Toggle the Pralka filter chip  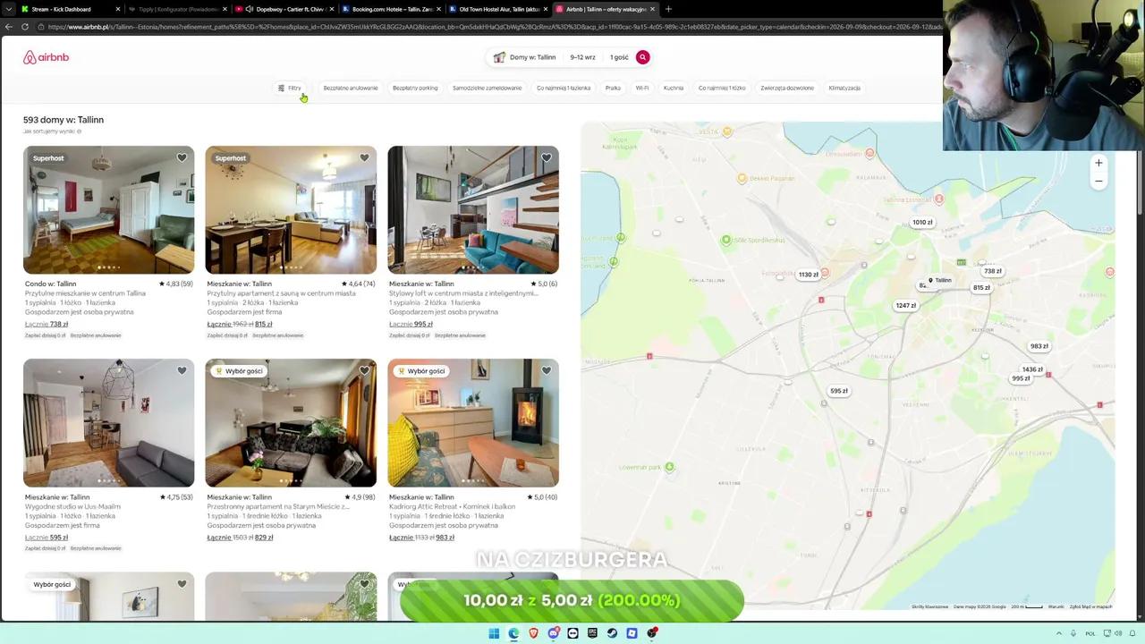(x=613, y=88)
